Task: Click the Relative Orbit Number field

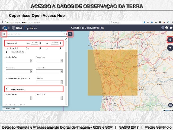Action: pyautogui.click(x=19, y=82)
